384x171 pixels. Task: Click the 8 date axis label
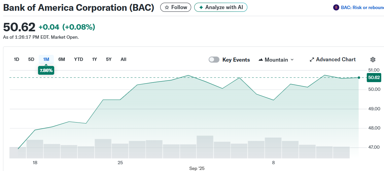click(273, 163)
